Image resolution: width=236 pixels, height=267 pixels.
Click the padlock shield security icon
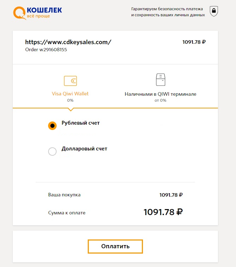pyautogui.click(x=213, y=11)
